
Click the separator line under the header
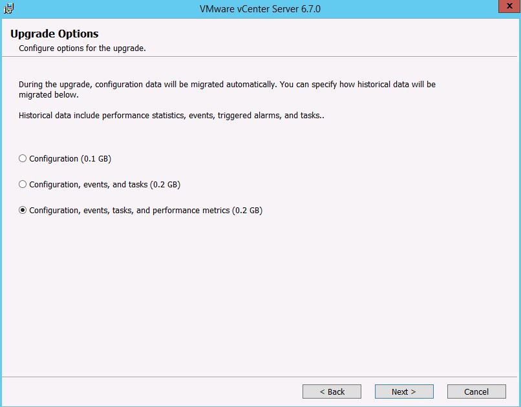coord(259,56)
